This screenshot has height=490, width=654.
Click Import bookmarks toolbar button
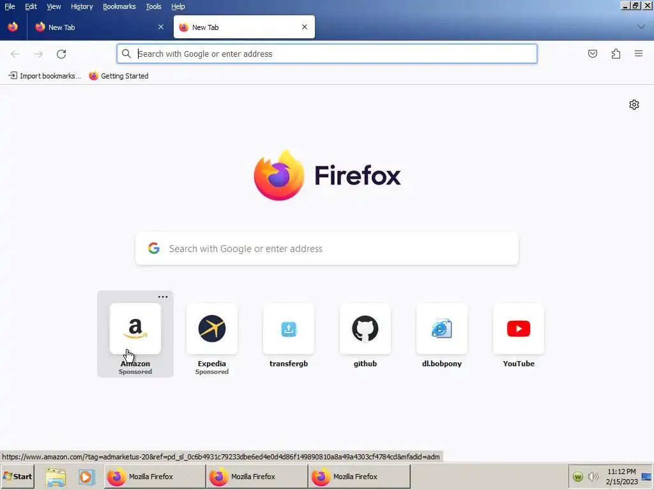(x=45, y=76)
